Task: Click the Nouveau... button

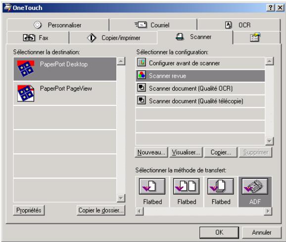Action: (x=151, y=152)
